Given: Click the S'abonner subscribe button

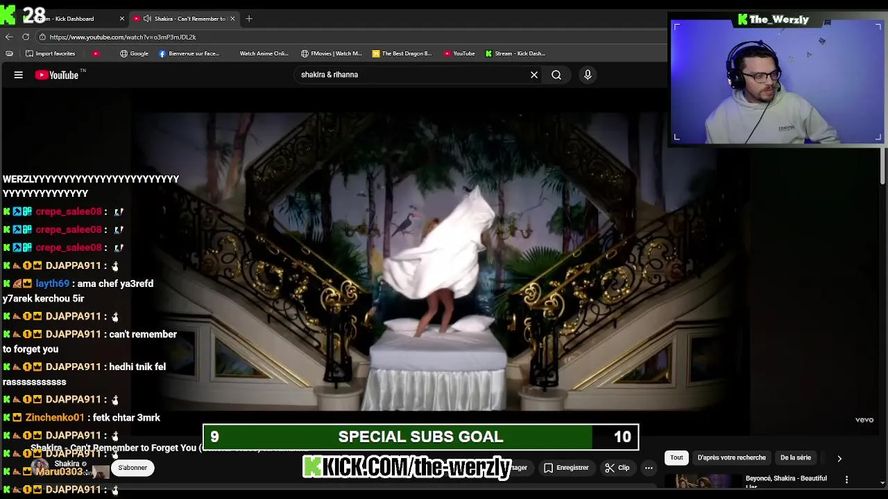Looking at the screenshot, I should coord(133,468).
